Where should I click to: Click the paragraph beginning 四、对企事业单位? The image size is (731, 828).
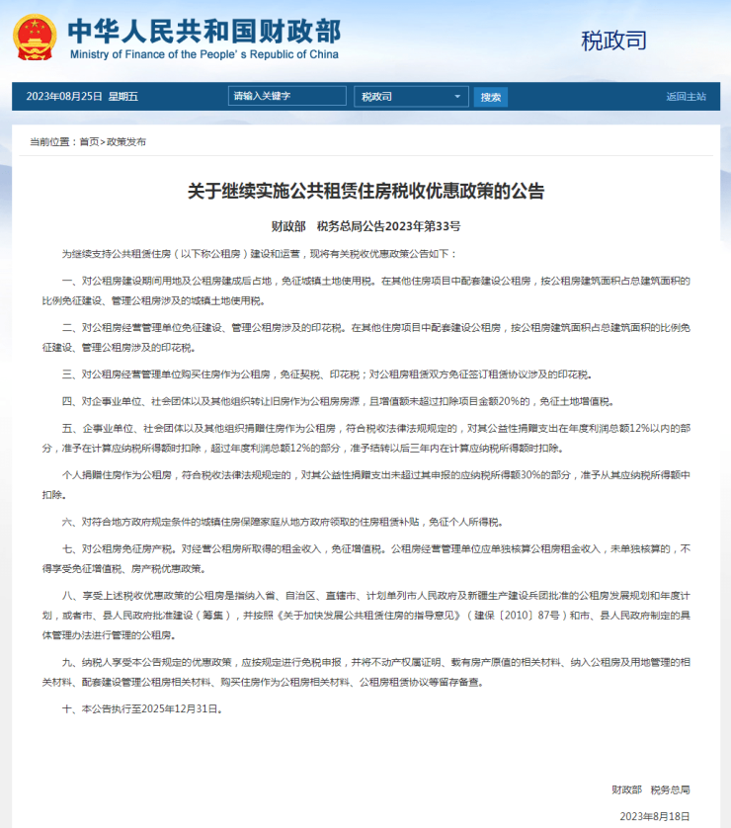(338, 402)
